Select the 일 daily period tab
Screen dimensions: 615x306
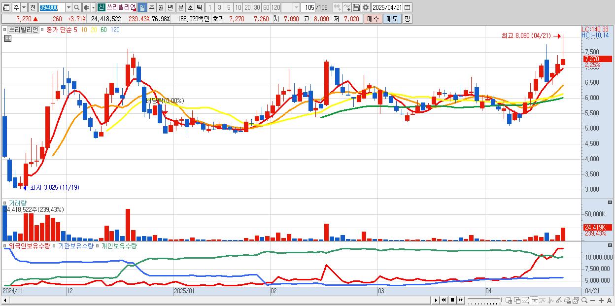pos(142,7)
